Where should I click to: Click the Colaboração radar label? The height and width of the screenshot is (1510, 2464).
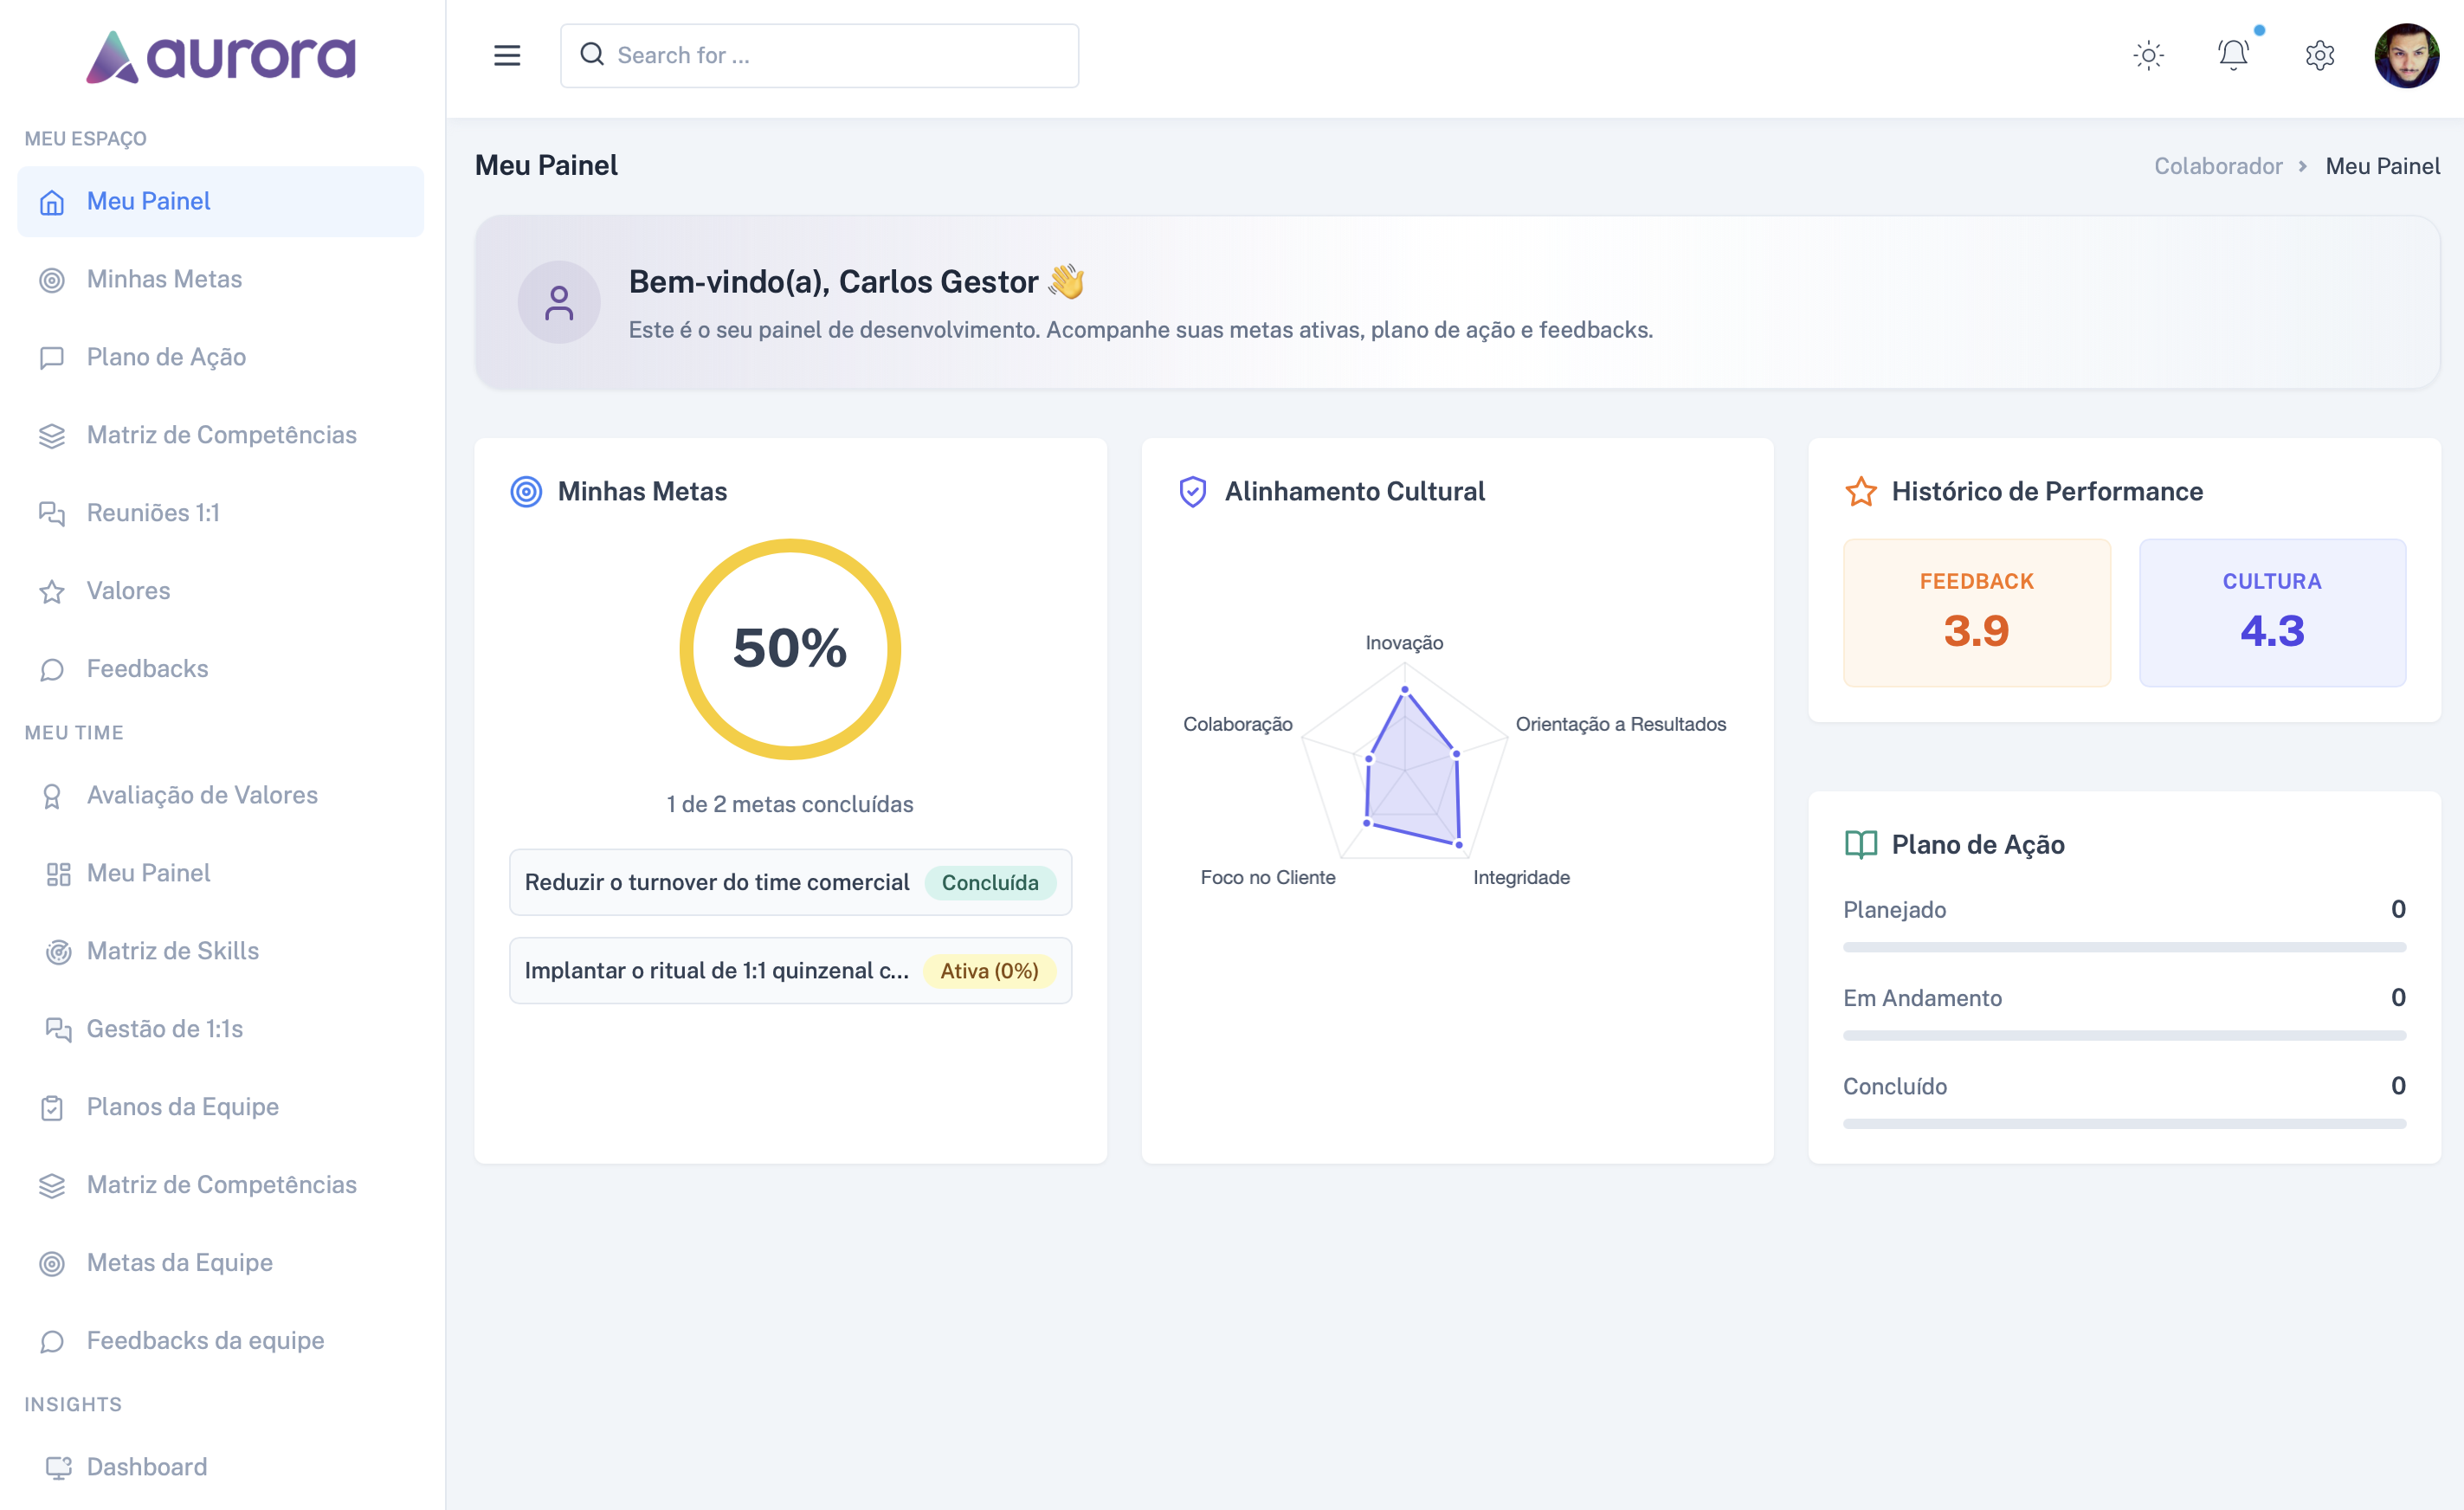[1237, 724]
